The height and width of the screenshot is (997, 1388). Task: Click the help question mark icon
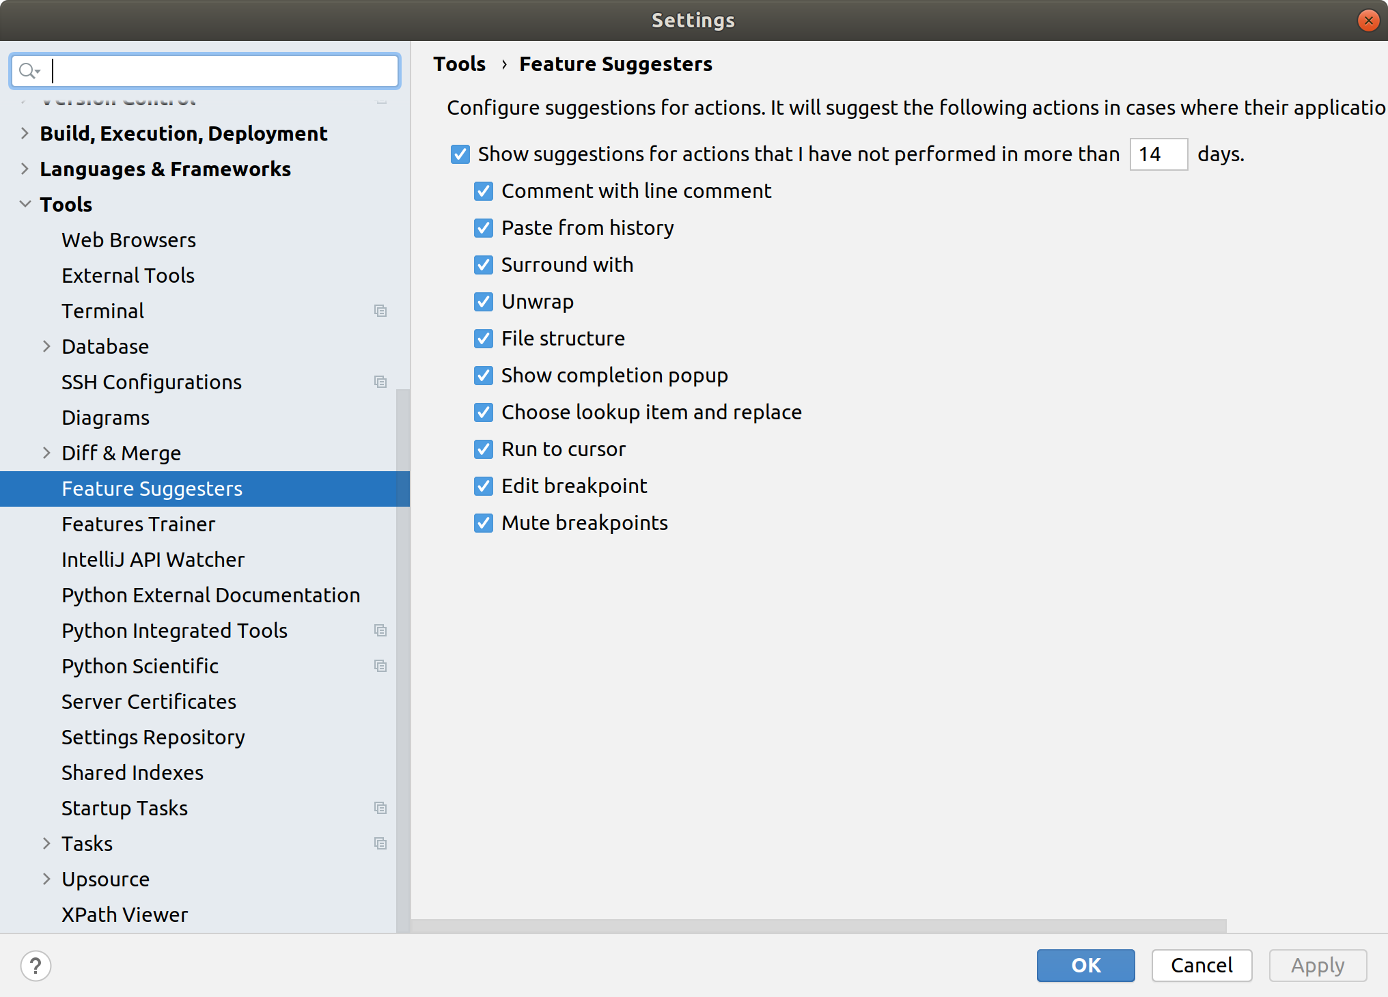click(x=36, y=966)
